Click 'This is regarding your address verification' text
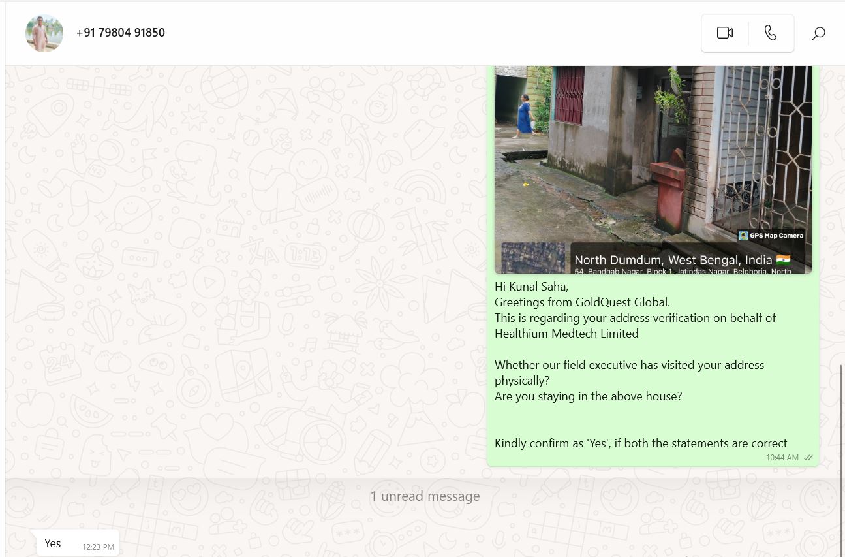Image resolution: width=845 pixels, height=557 pixels. pyautogui.click(x=635, y=318)
